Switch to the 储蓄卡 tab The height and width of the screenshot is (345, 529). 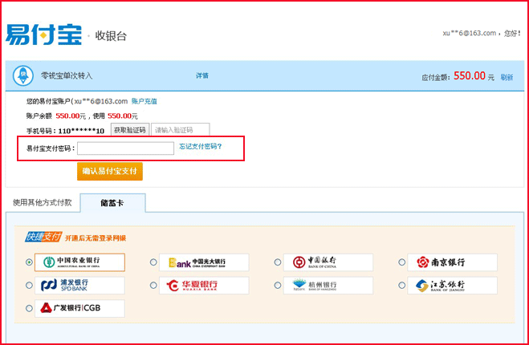[112, 203]
